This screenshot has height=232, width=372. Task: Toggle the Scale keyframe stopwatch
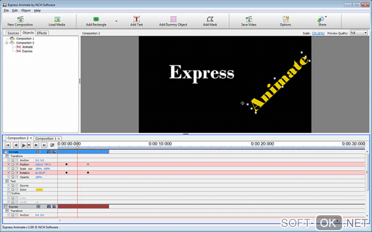click(x=13, y=169)
